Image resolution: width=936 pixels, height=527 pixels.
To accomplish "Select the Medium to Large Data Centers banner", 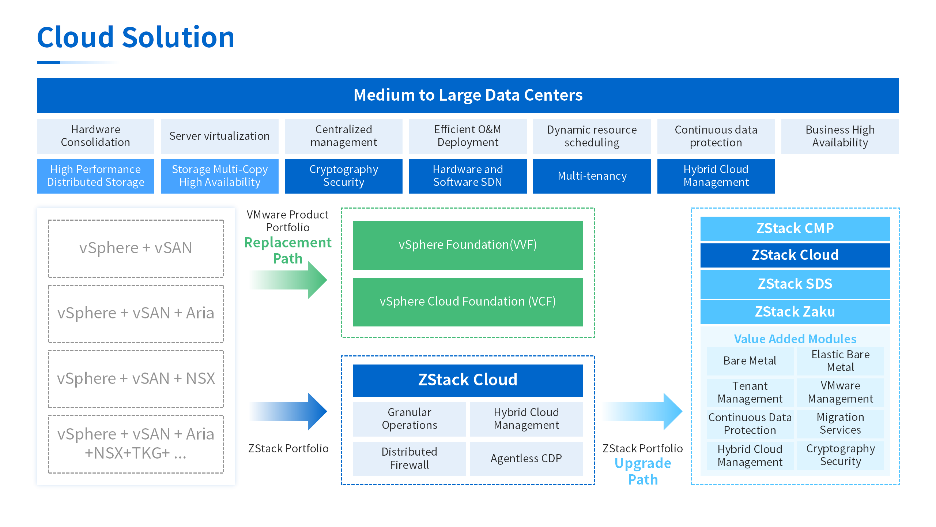I will (468, 96).
